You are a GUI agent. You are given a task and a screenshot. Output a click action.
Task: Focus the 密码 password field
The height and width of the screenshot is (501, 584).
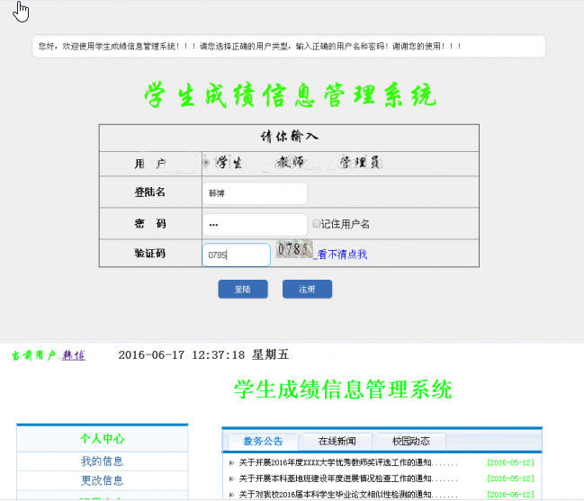pos(256,225)
